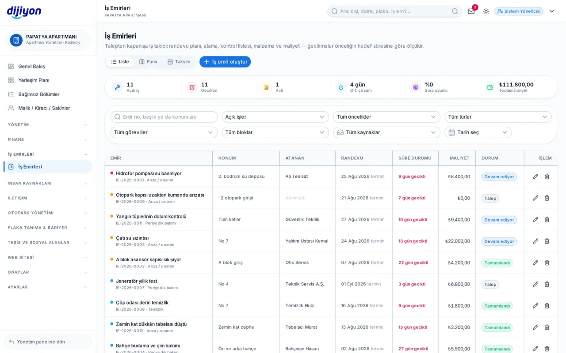Switch to the Pano view tab
Image resolution: width=566 pixels, height=353 pixels.
pos(148,62)
